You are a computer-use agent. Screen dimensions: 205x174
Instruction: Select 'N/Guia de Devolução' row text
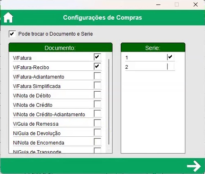(37, 133)
